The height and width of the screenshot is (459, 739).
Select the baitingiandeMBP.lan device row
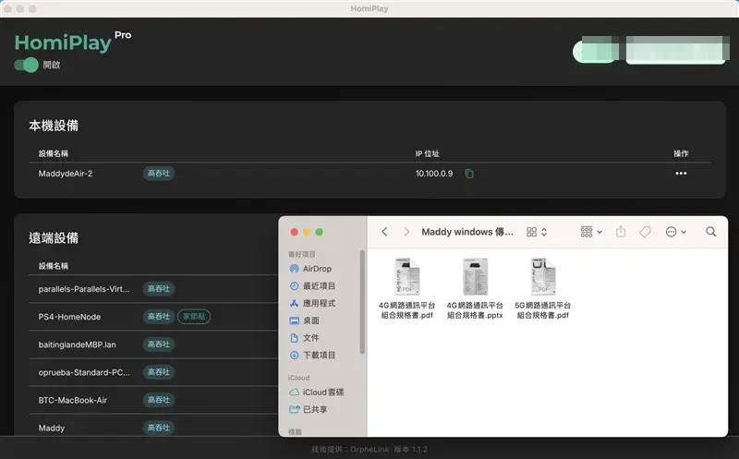point(153,344)
